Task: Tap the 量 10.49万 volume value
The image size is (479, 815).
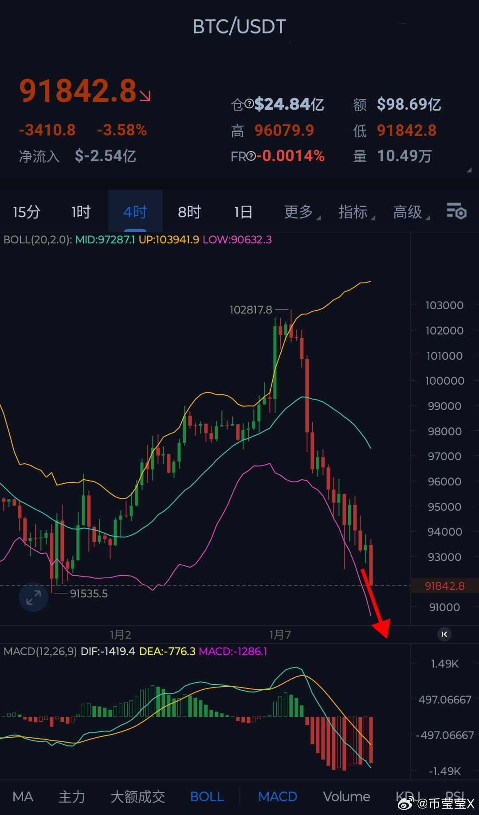Action: click(x=404, y=156)
